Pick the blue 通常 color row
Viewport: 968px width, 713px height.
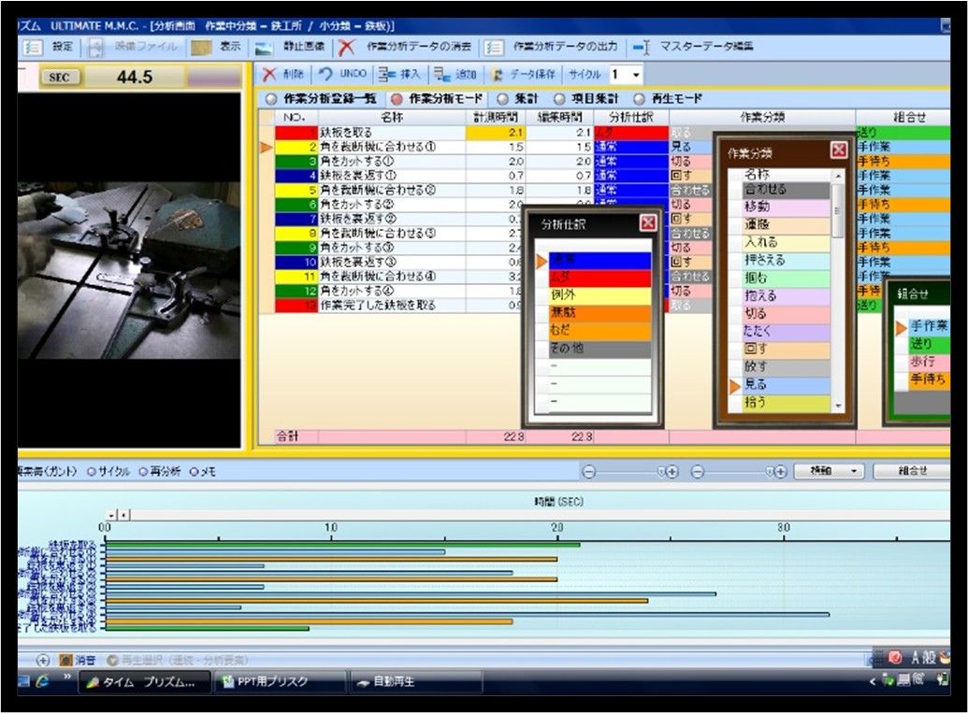600,261
